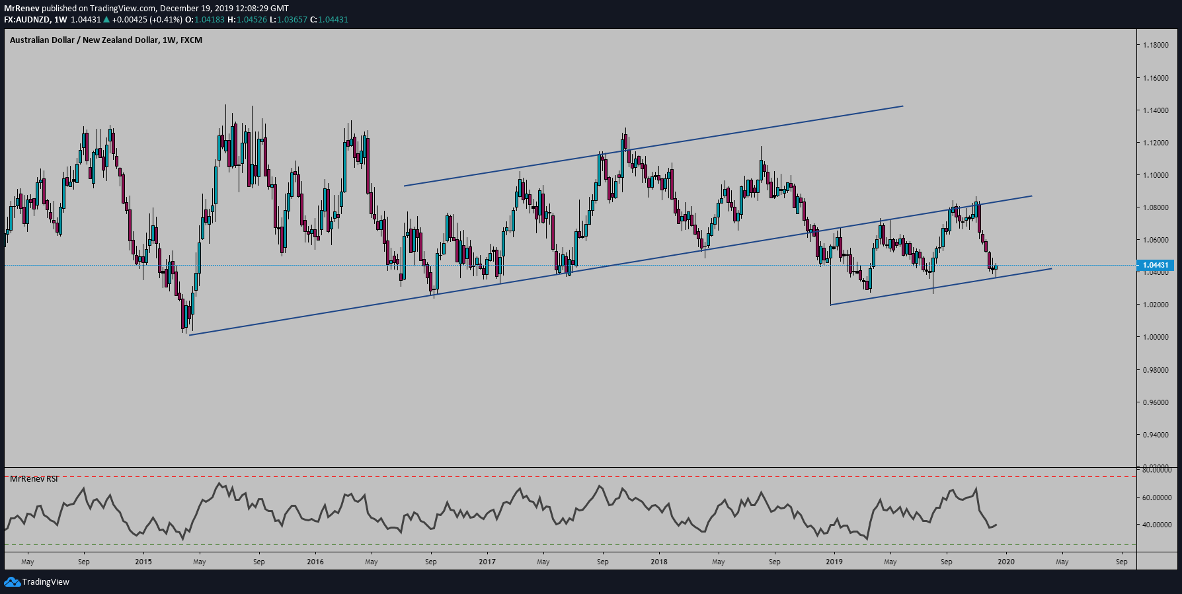Click the 0.96000 price axis label
The image size is (1182, 594).
[1156, 402]
